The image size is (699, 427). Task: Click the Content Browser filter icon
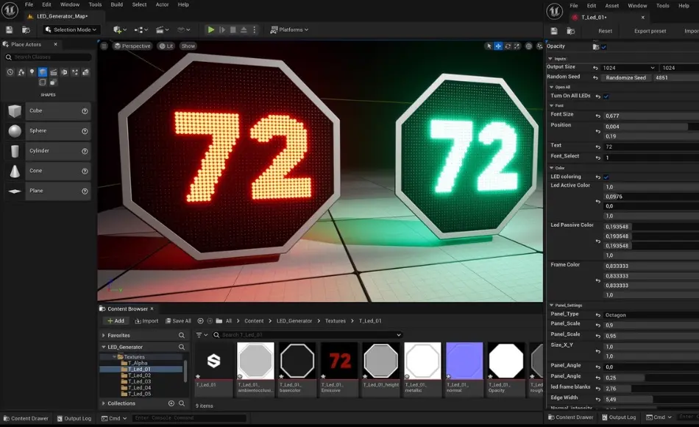pyautogui.click(x=199, y=335)
